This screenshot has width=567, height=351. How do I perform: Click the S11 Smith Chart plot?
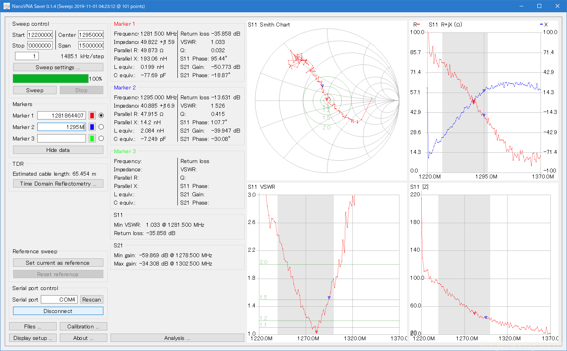(x=327, y=101)
